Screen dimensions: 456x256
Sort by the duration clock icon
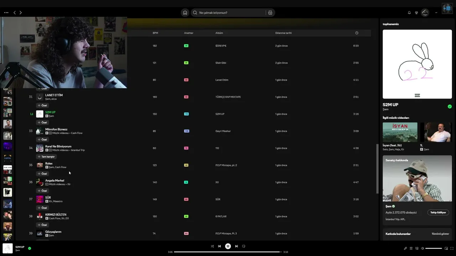coord(357,33)
